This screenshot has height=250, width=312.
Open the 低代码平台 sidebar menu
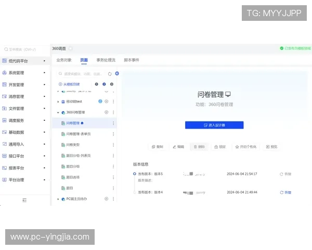24,61
